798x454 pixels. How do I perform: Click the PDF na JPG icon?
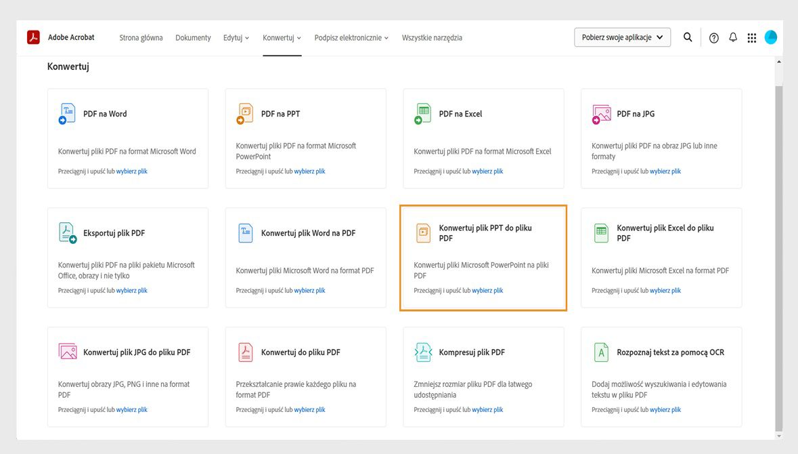pos(601,114)
